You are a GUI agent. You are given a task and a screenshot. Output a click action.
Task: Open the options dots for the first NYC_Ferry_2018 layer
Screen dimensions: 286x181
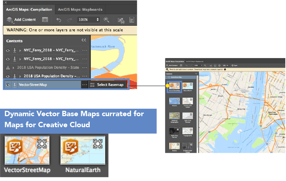pyautogui.click(x=85, y=50)
